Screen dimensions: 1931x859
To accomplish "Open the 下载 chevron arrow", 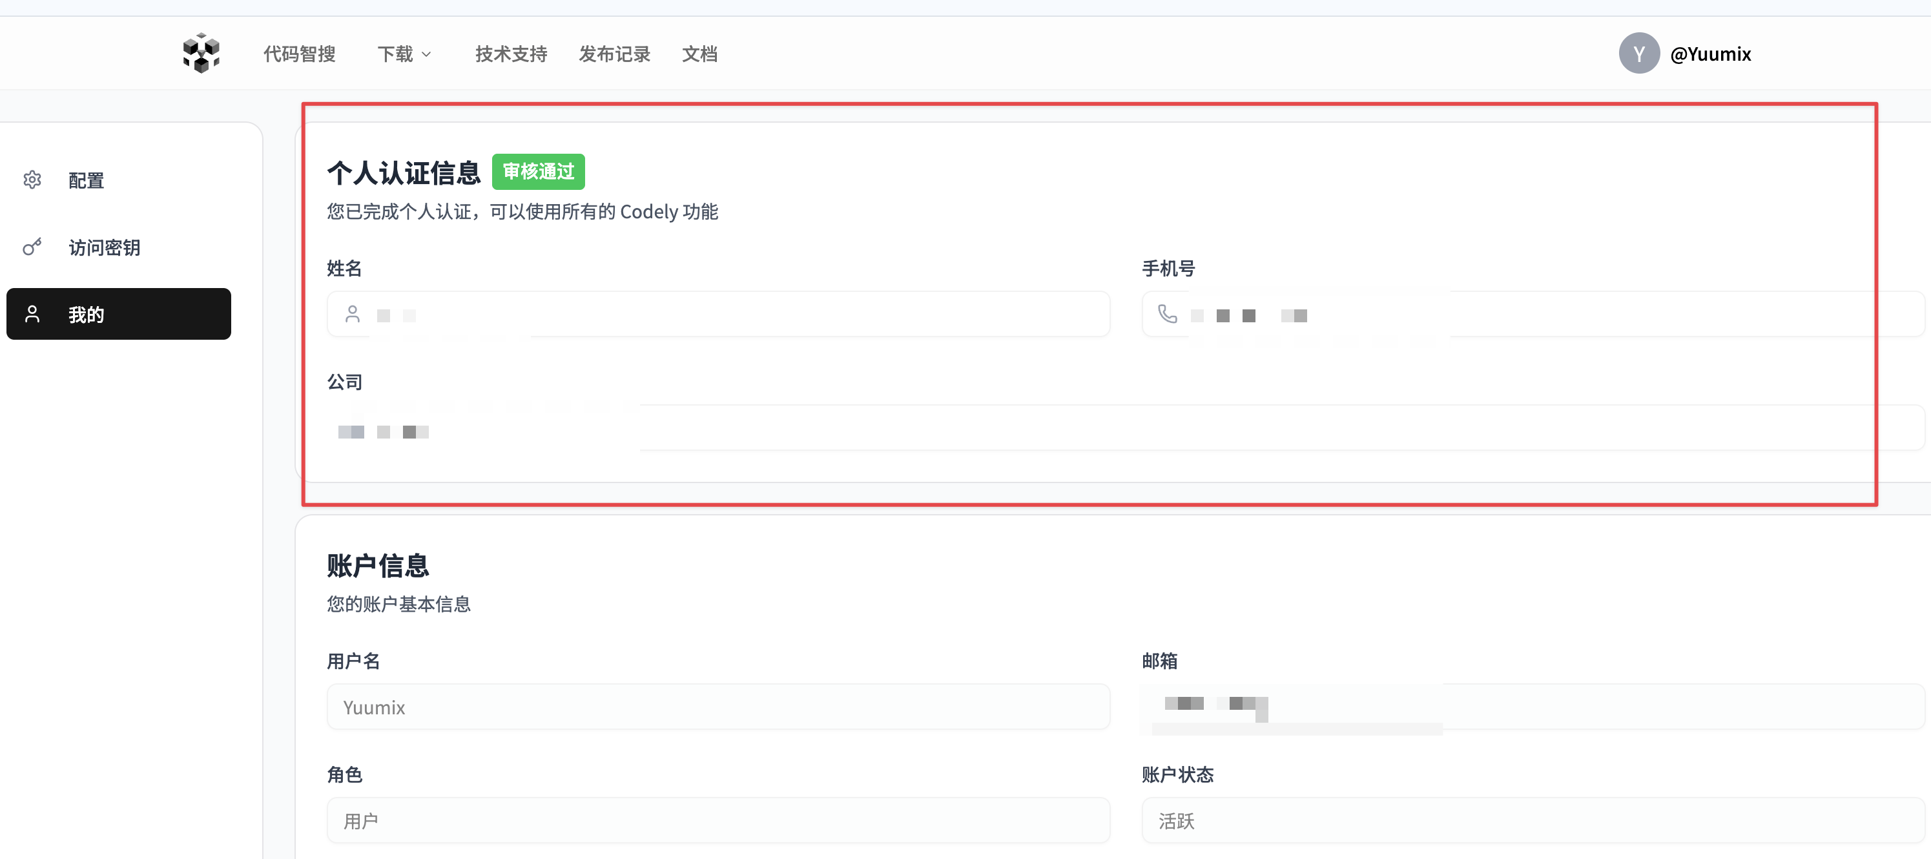I will [x=428, y=54].
